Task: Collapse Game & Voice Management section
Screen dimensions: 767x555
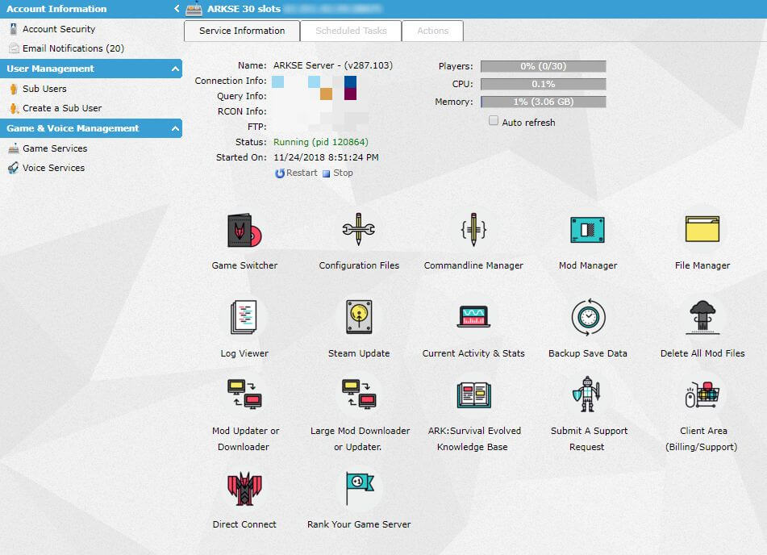Action: [x=176, y=129]
